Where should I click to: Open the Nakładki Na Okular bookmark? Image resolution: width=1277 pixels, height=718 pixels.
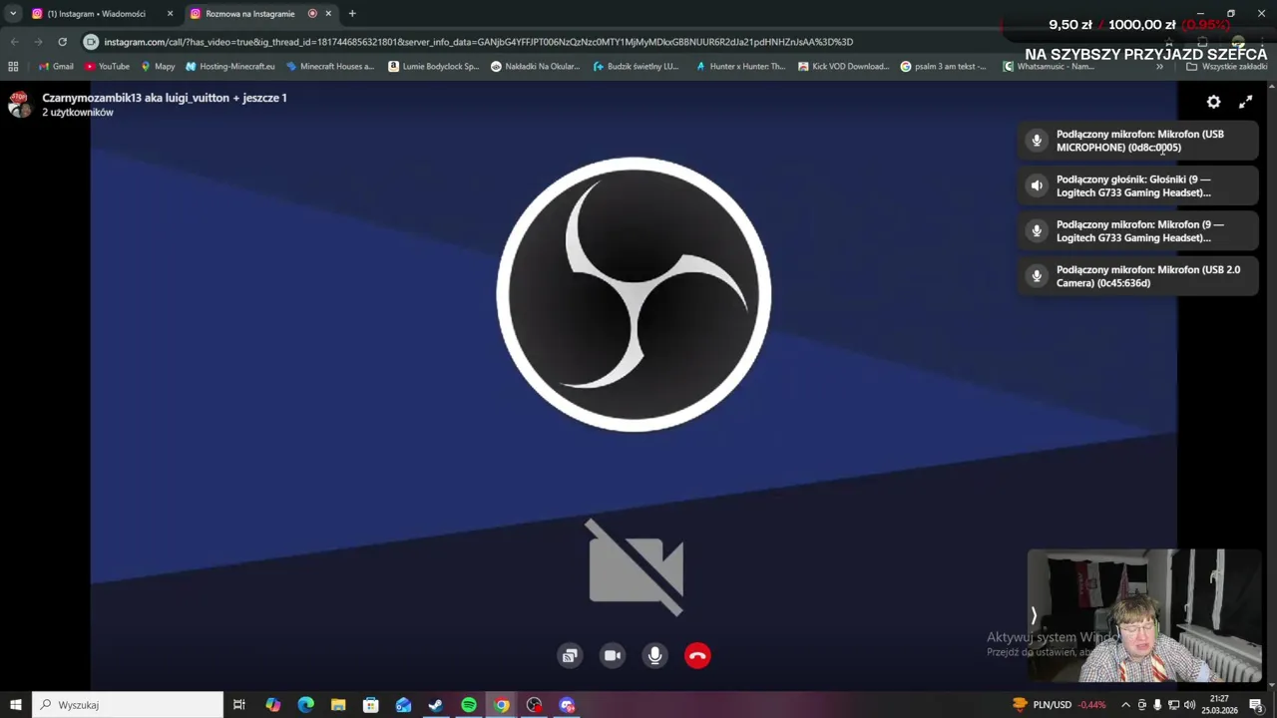[536, 67]
